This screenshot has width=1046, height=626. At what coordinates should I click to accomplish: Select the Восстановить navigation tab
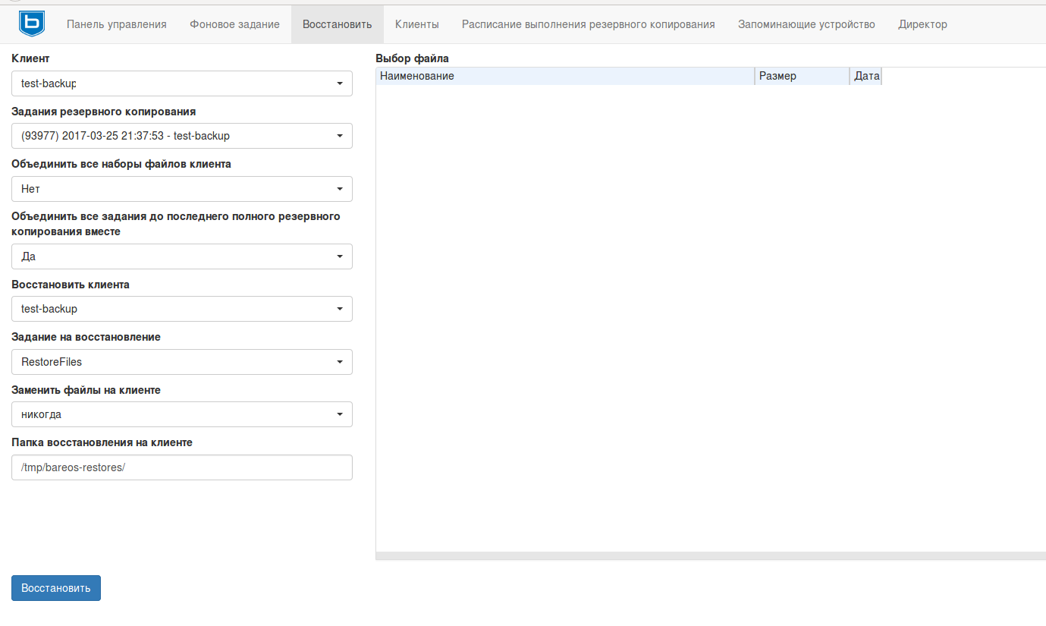pyautogui.click(x=337, y=24)
